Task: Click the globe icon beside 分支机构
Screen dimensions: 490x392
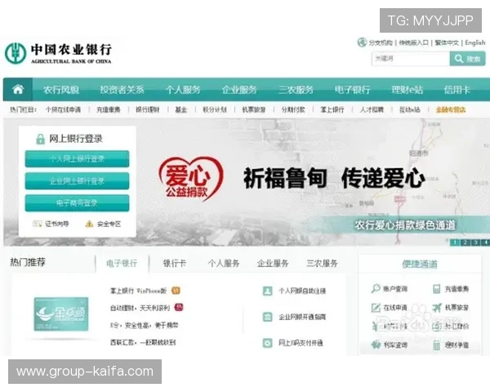Action: tap(362, 42)
